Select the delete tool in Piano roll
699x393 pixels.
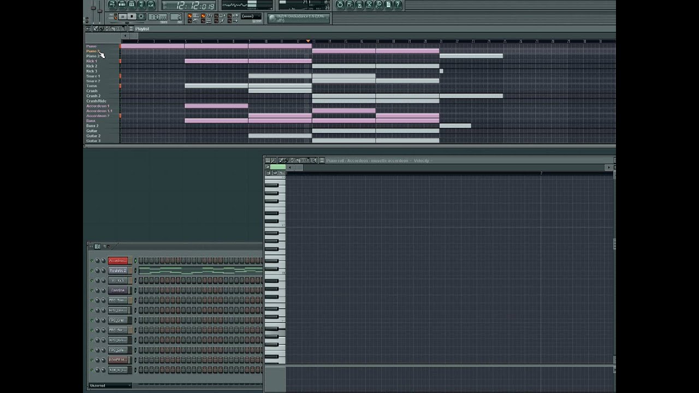292,160
